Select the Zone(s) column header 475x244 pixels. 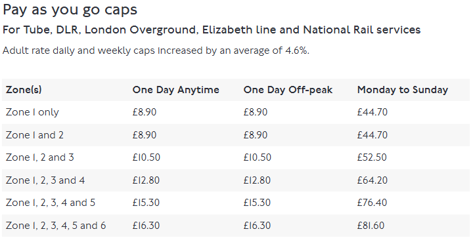[24, 90]
